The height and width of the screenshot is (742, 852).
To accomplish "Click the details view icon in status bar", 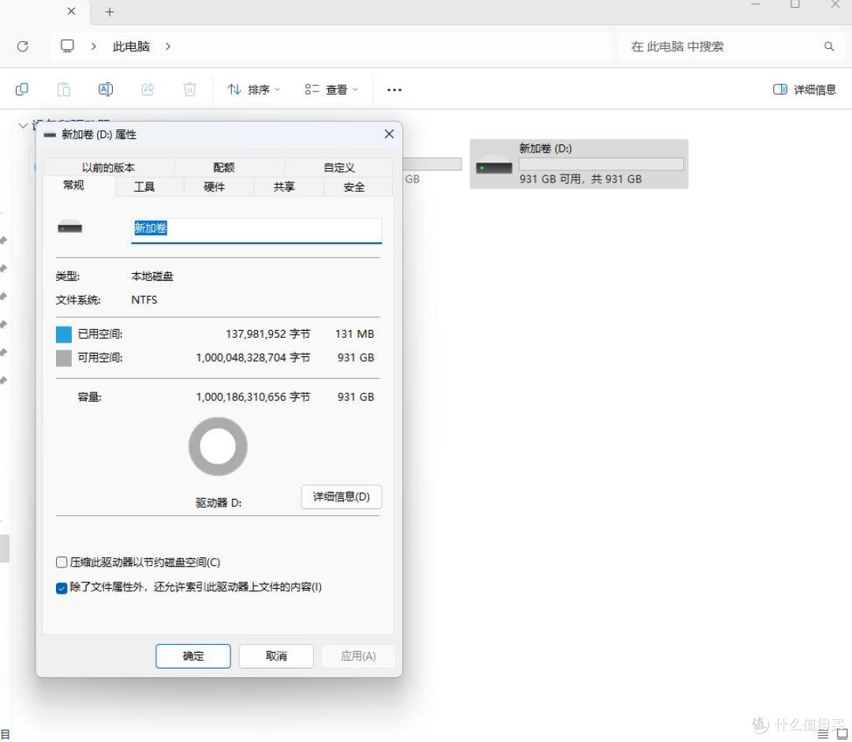I will (823, 734).
